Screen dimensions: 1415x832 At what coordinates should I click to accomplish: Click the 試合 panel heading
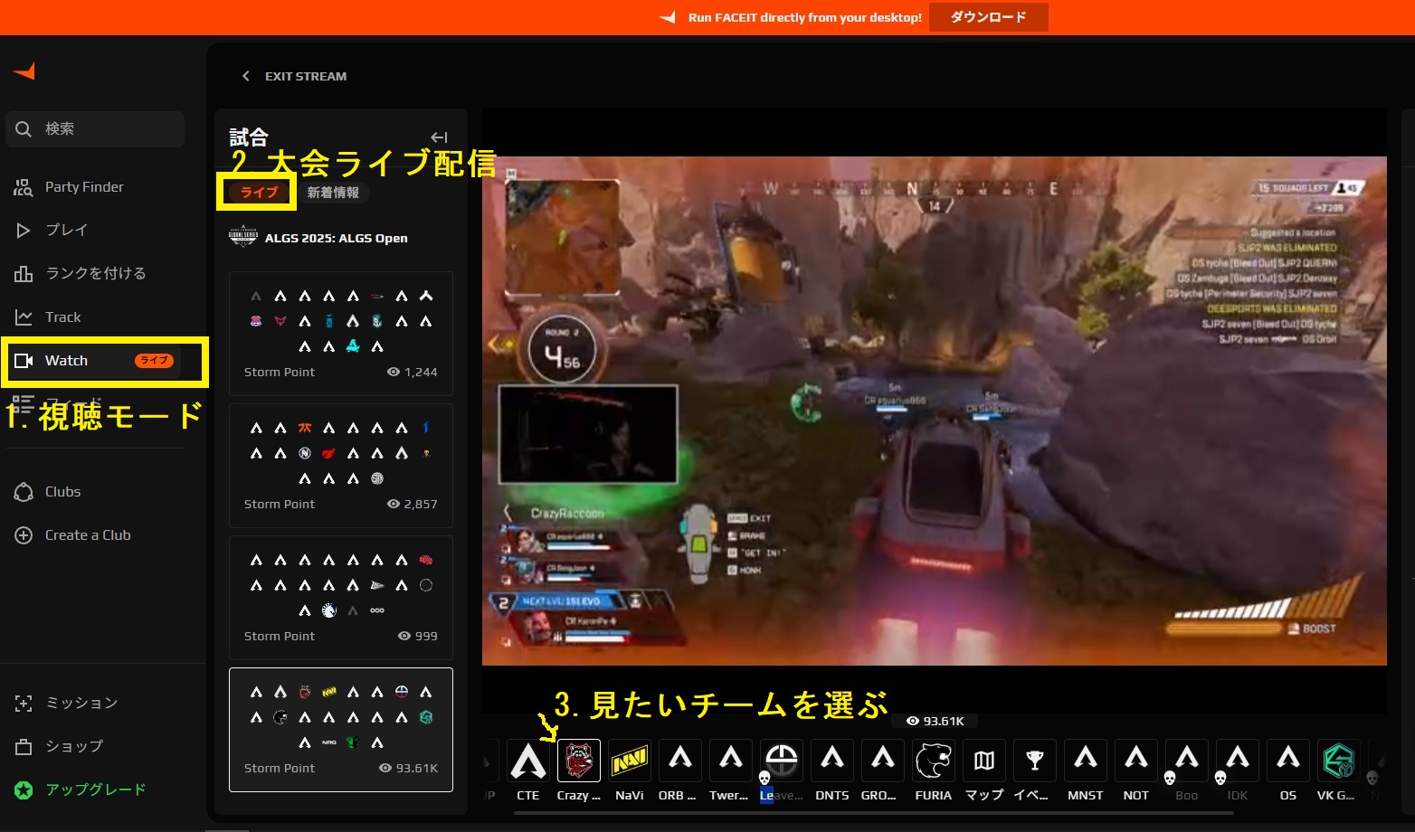point(249,137)
